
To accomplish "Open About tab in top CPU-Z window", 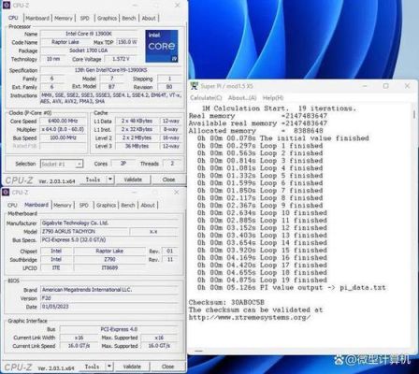I will point(149,19).
